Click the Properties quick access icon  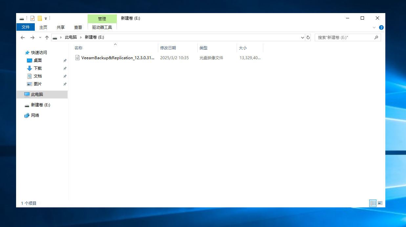pyautogui.click(x=32, y=18)
